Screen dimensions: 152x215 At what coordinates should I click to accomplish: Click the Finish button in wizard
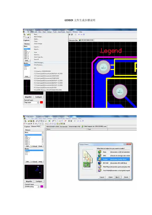pyautogui.click(x=126, y=177)
